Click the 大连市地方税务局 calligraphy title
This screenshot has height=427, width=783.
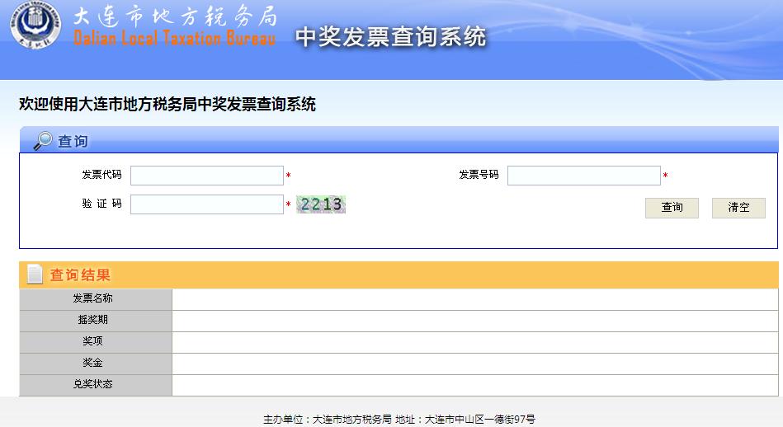[175, 17]
